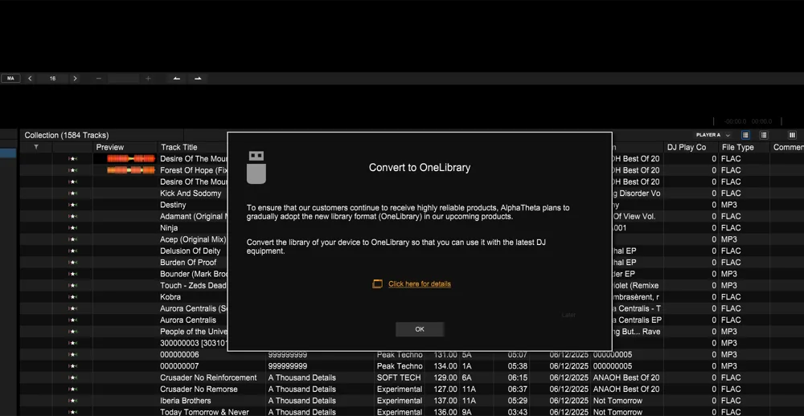The image size is (804, 416).
Task: Click the status icon in Kick And Sodomy row
Action: click(73, 194)
